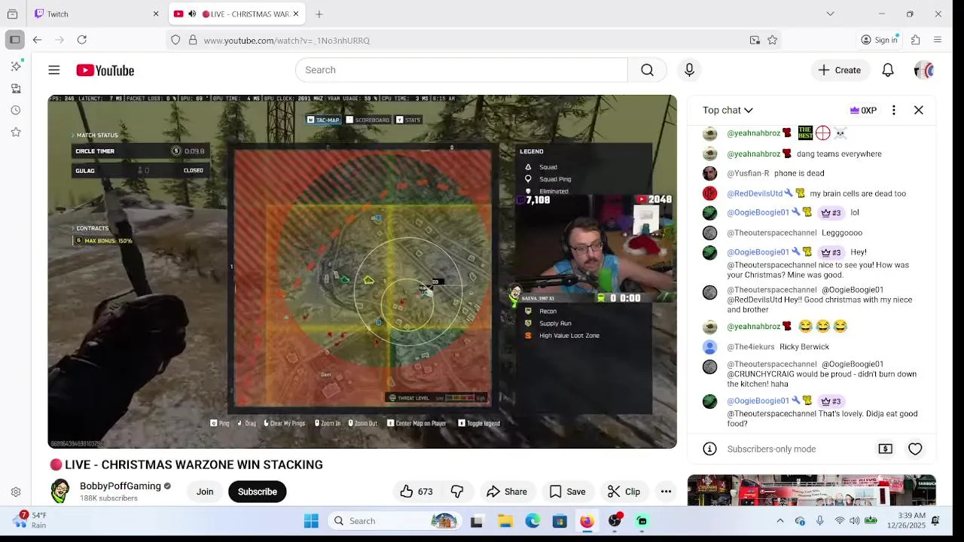Click the live stream video player
This screenshot has width=964, height=542.
pyautogui.click(x=362, y=272)
